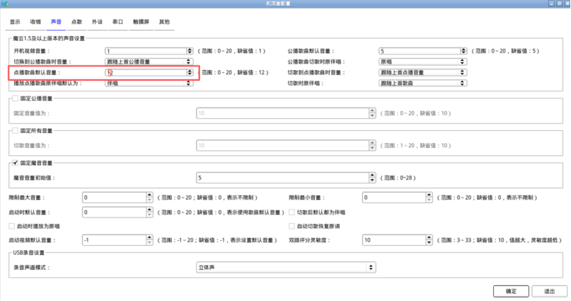Decrease 限制最大音量 with the down arrow

coord(149,200)
